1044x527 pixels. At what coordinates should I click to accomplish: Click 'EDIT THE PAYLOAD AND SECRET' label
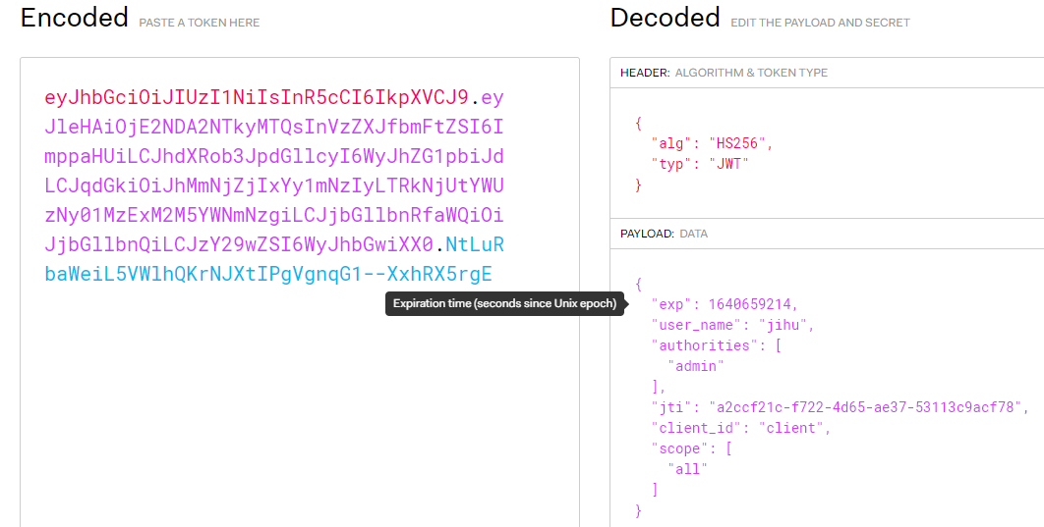pos(820,23)
